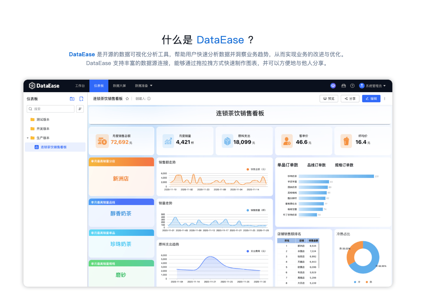Click the 月度销售总额 coin icon
Image resolution: width=426 pixels, height=305 pixels.
[x=102, y=141]
